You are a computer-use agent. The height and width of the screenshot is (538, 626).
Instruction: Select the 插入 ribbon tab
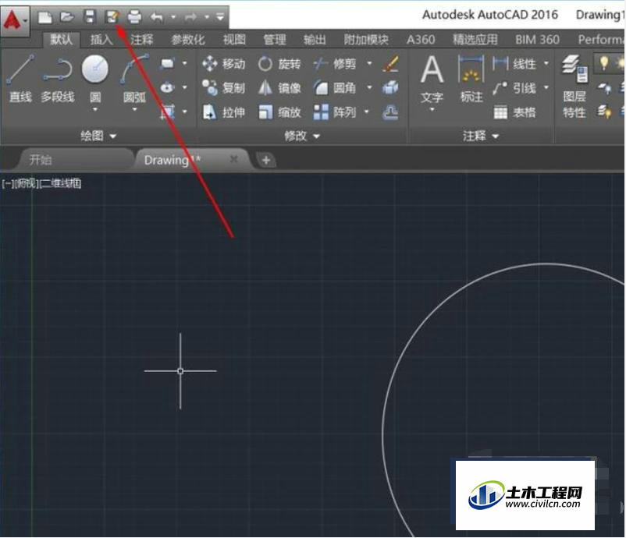pos(101,40)
